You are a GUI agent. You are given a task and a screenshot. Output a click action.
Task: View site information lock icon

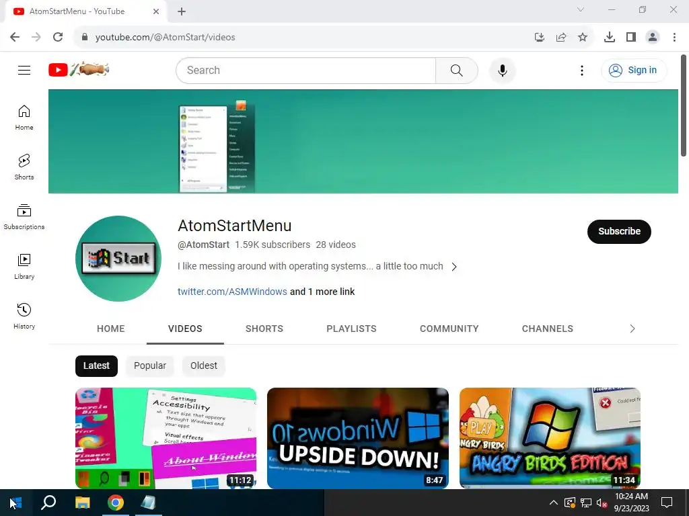pyautogui.click(x=84, y=37)
